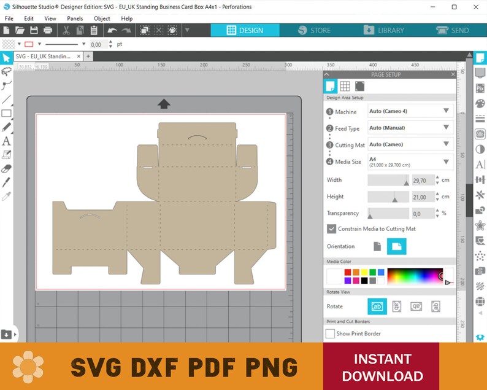Viewport: 487px width, 390px height.
Task: Open the Object menu
Action: (x=102, y=18)
